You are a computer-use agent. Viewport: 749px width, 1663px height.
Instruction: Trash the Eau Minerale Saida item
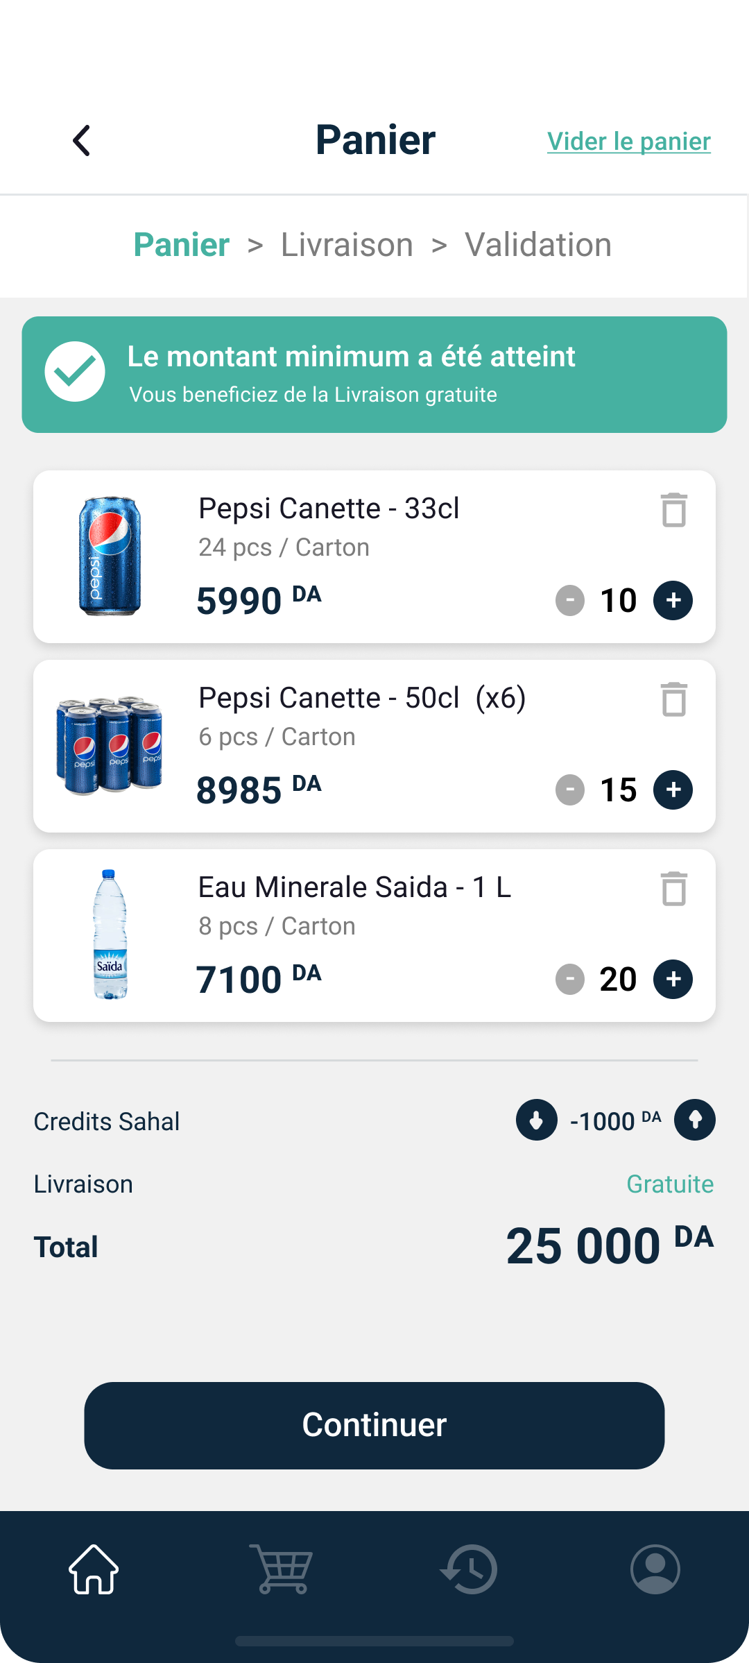click(673, 889)
